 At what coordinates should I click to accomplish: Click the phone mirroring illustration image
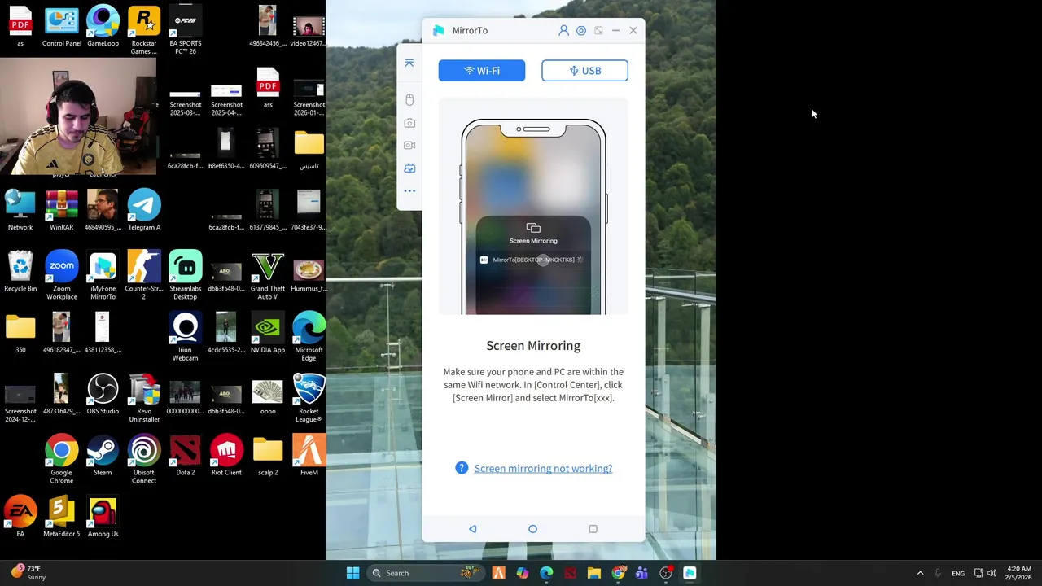click(533, 207)
